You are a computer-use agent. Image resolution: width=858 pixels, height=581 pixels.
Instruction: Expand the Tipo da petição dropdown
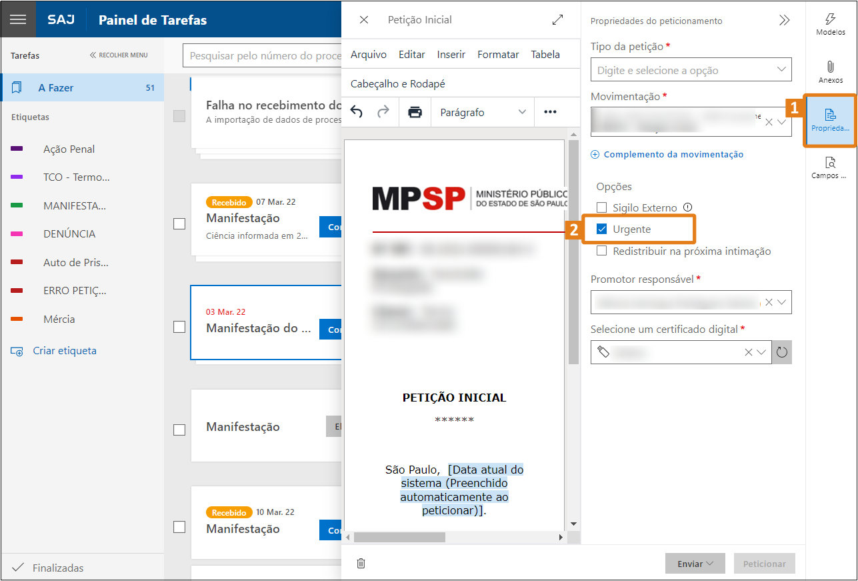point(781,70)
